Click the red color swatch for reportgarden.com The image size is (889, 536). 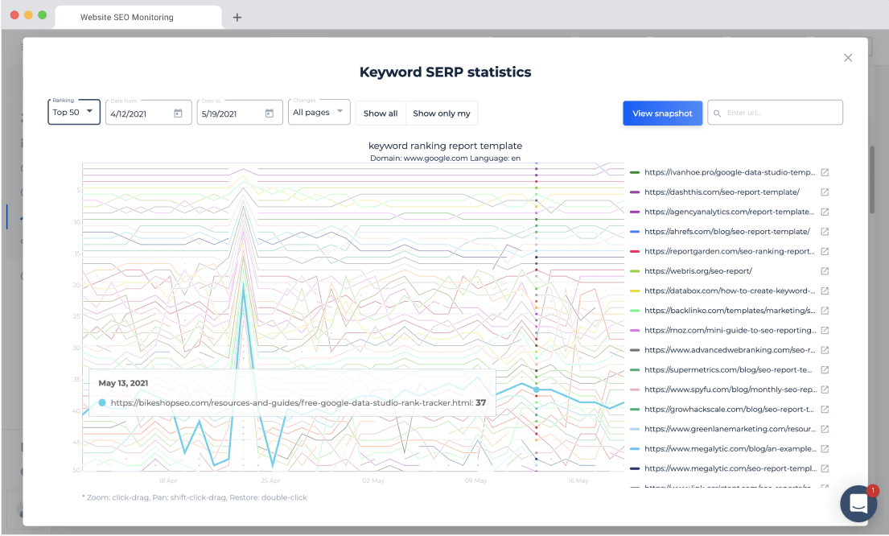click(x=635, y=251)
